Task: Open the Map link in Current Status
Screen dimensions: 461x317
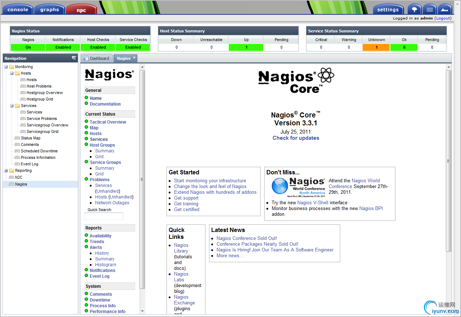Action: pos(94,128)
